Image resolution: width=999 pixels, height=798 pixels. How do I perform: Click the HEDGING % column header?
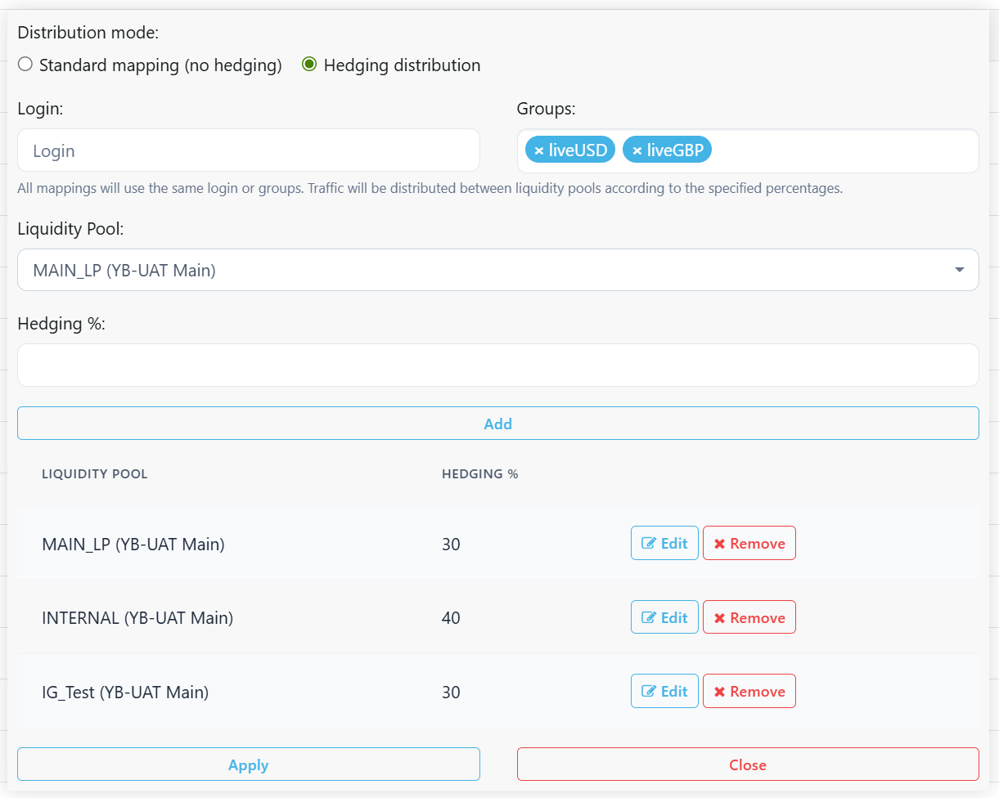coord(479,474)
